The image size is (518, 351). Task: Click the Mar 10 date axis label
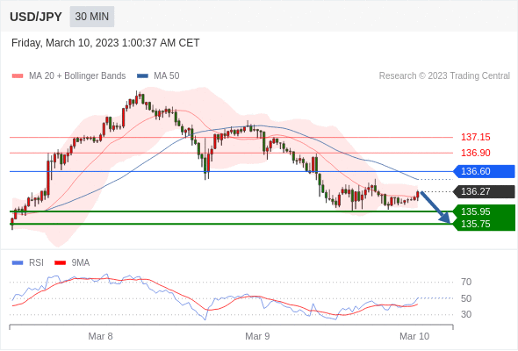(414, 336)
